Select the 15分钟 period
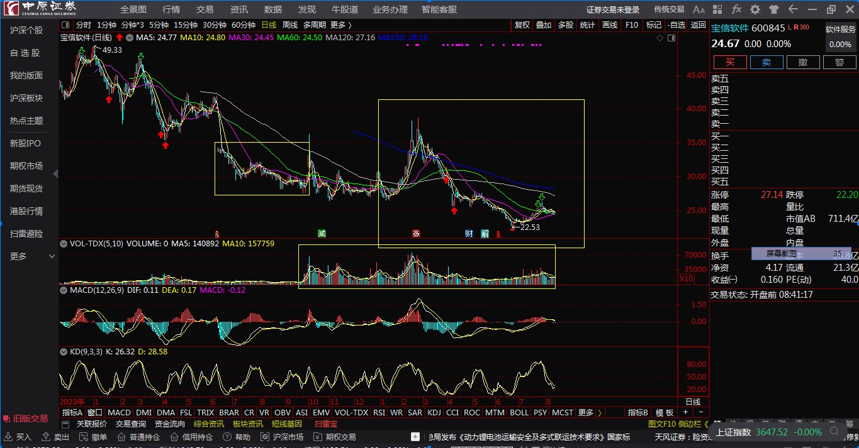Viewport: 859px width, 448px height. [x=186, y=25]
